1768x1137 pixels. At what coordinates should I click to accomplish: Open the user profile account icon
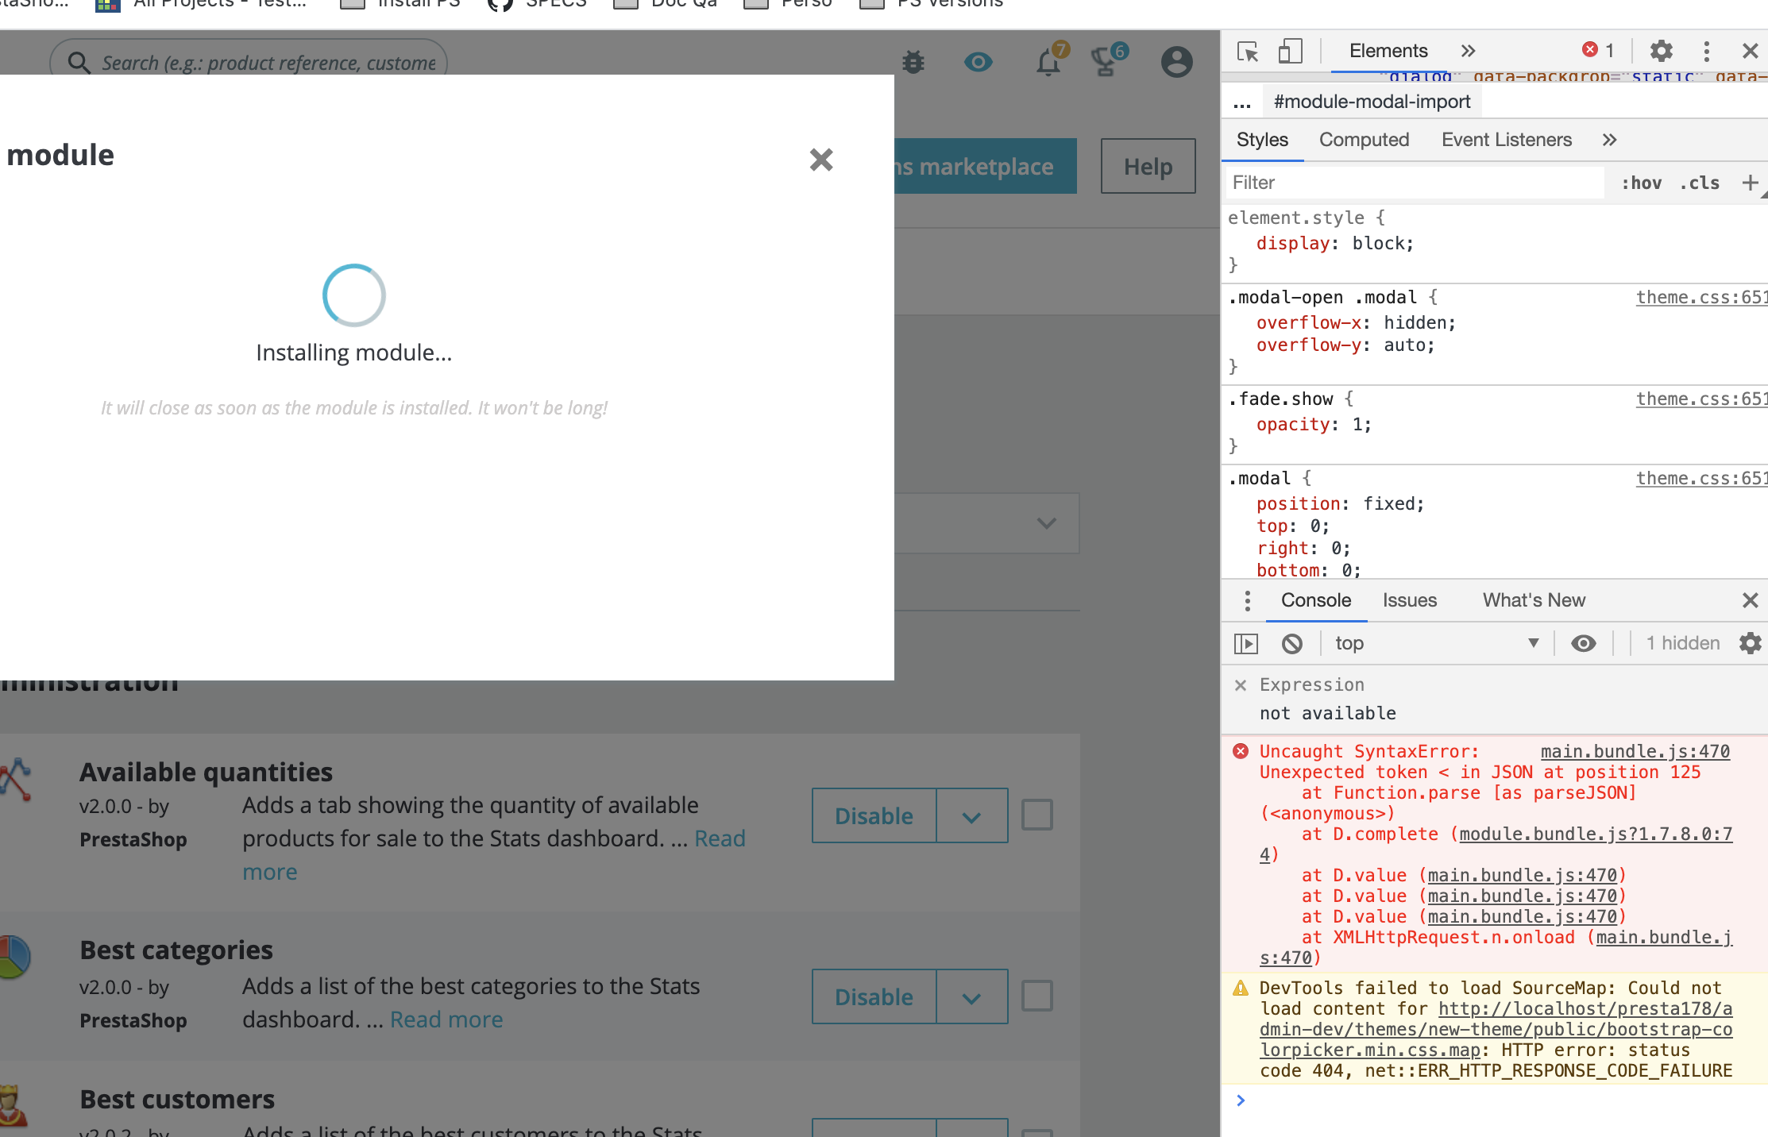[1177, 61]
